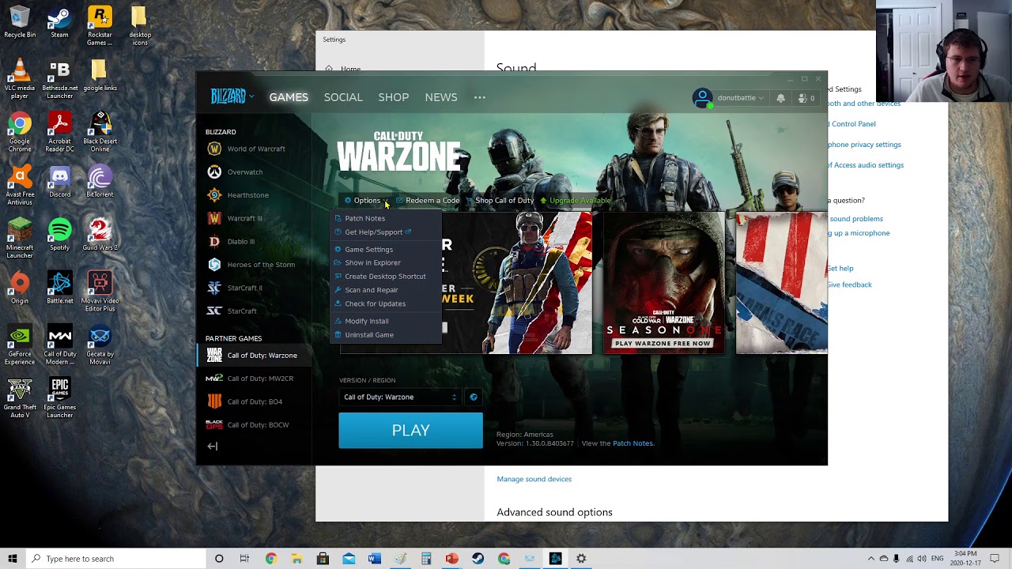Open the more options ellipsis in top navigation
This screenshot has width=1012, height=569.
(x=480, y=97)
